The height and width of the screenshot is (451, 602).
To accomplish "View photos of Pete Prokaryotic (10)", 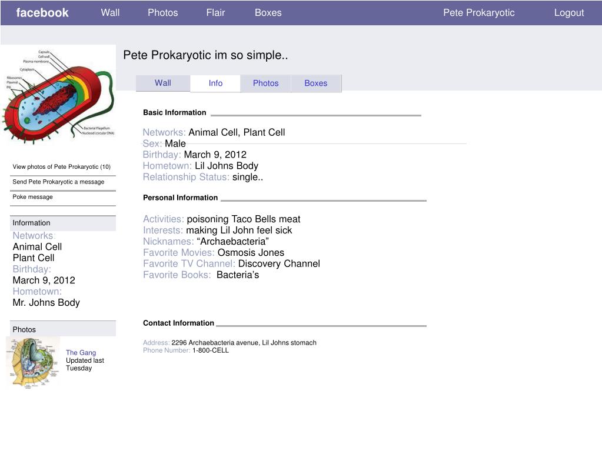I will (x=61, y=167).
